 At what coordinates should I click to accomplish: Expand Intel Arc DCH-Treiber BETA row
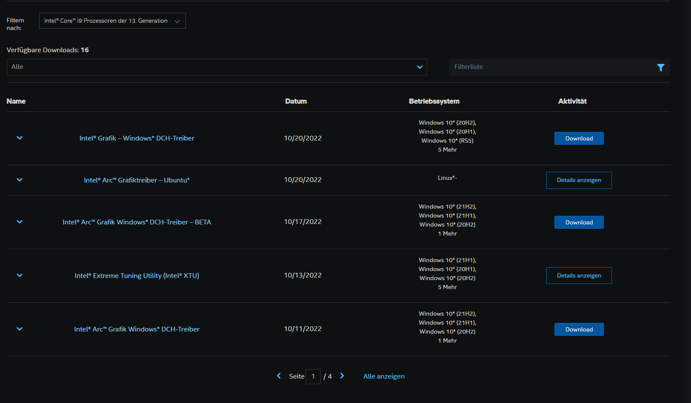pos(19,222)
